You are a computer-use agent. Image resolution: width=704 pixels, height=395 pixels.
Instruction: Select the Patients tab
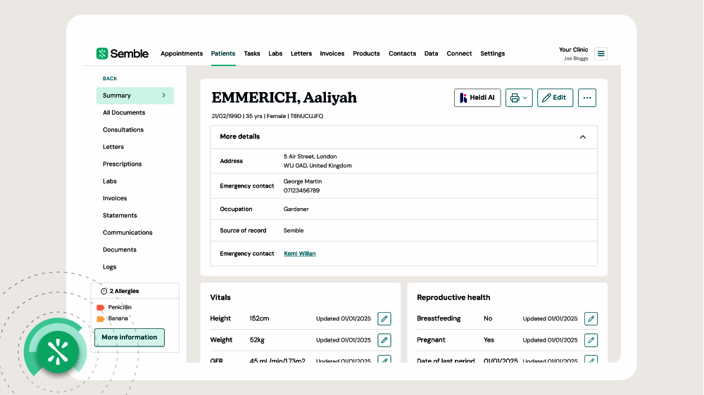point(223,53)
